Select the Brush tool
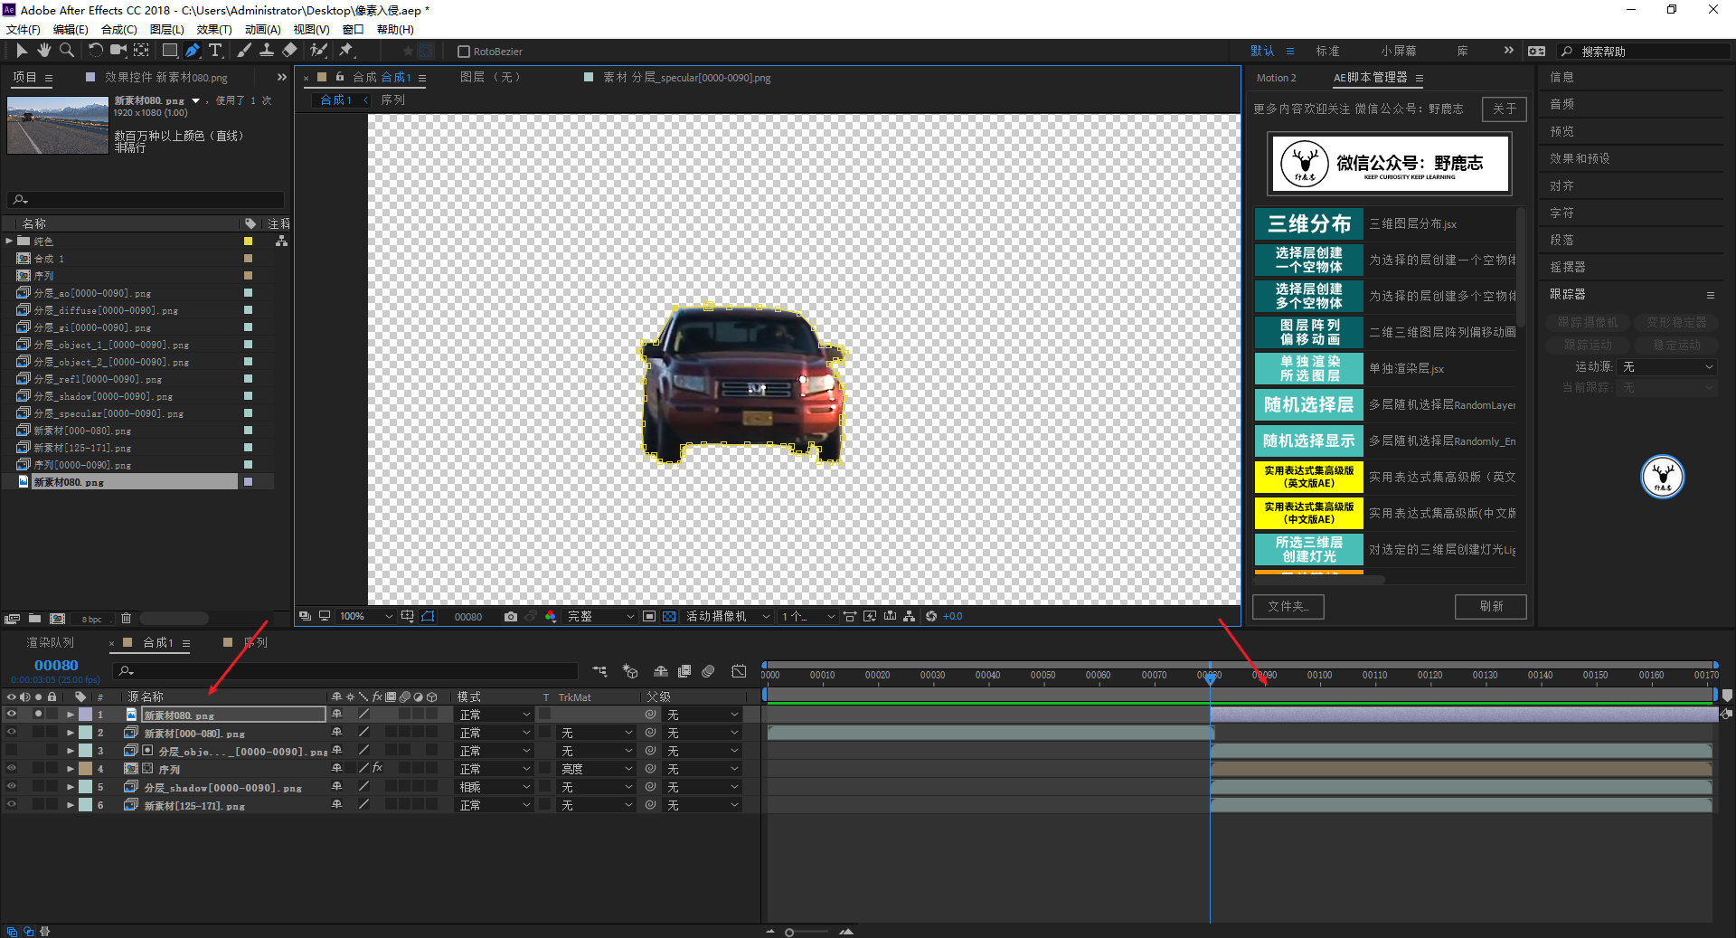 click(x=244, y=51)
